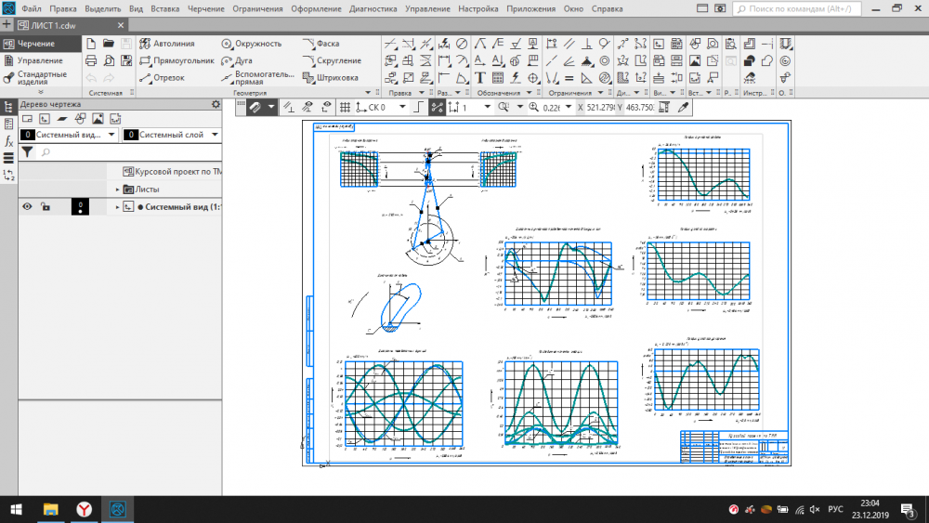Click the filter funnel icon in tree panel
This screenshot has height=523, width=929.
click(27, 151)
